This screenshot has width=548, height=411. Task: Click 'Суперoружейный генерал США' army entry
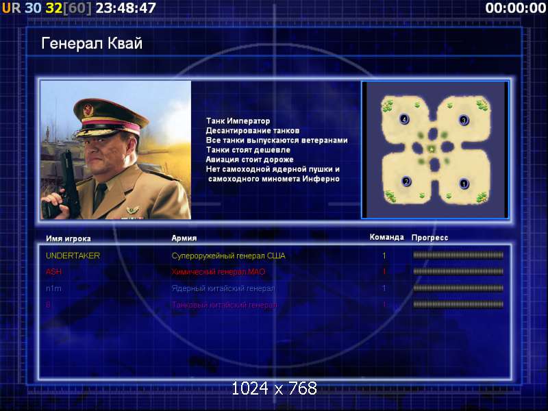(228, 256)
